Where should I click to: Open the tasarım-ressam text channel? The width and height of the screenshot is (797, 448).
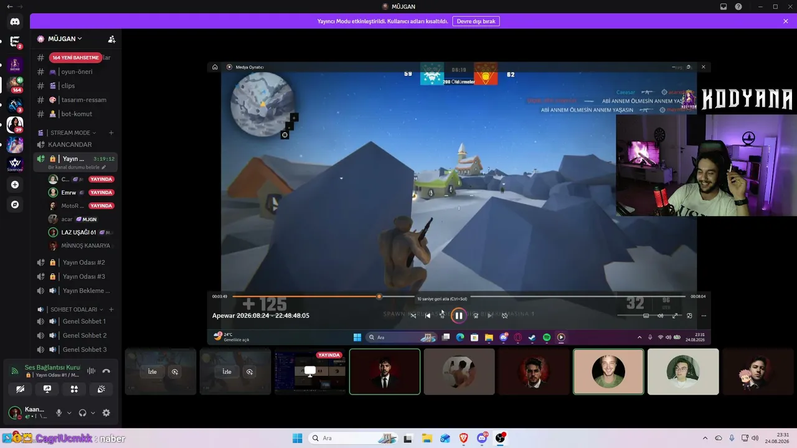point(75,100)
